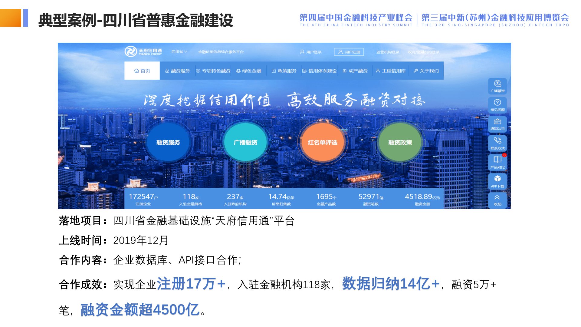Collapse the sidebar with 收起 icon
Viewport: 581px width, 327px height.
point(497,200)
